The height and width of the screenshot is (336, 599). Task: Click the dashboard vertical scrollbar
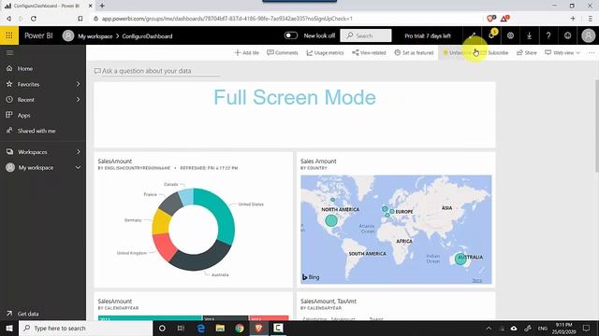(x=597, y=126)
